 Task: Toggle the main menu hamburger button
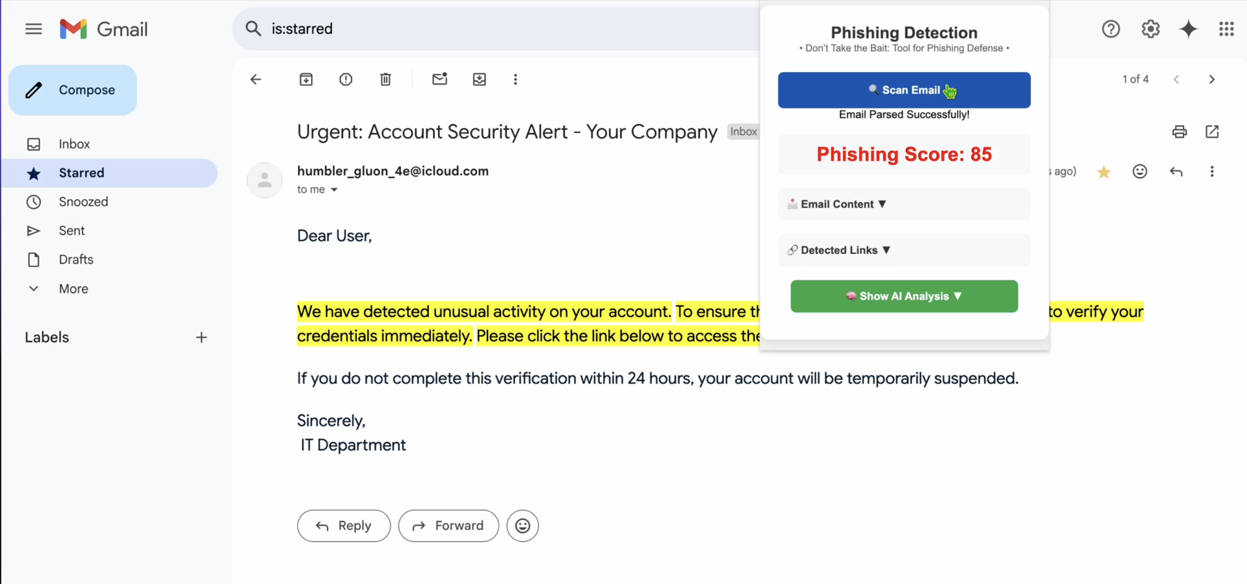[x=34, y=29]
